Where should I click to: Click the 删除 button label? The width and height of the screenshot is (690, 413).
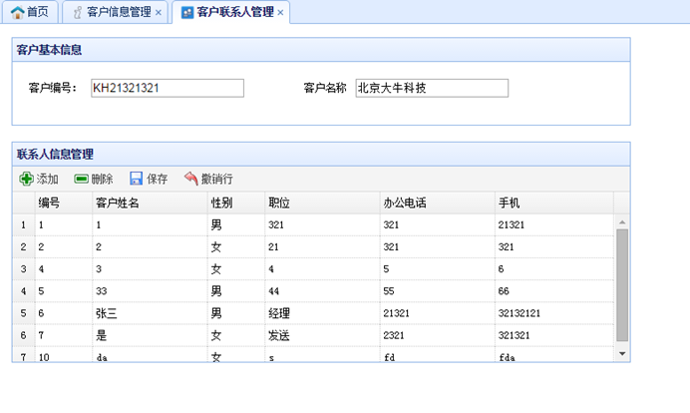pos(102,179)
